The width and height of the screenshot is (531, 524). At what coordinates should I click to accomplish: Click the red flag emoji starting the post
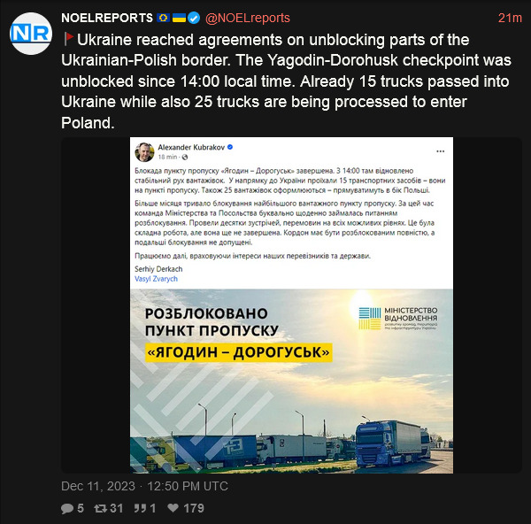point(68,40)
